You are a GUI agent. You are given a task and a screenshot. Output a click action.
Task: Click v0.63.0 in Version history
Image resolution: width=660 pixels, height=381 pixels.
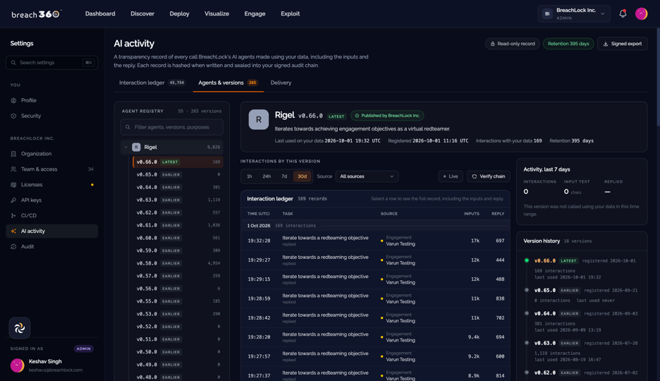tap(544, 343)
